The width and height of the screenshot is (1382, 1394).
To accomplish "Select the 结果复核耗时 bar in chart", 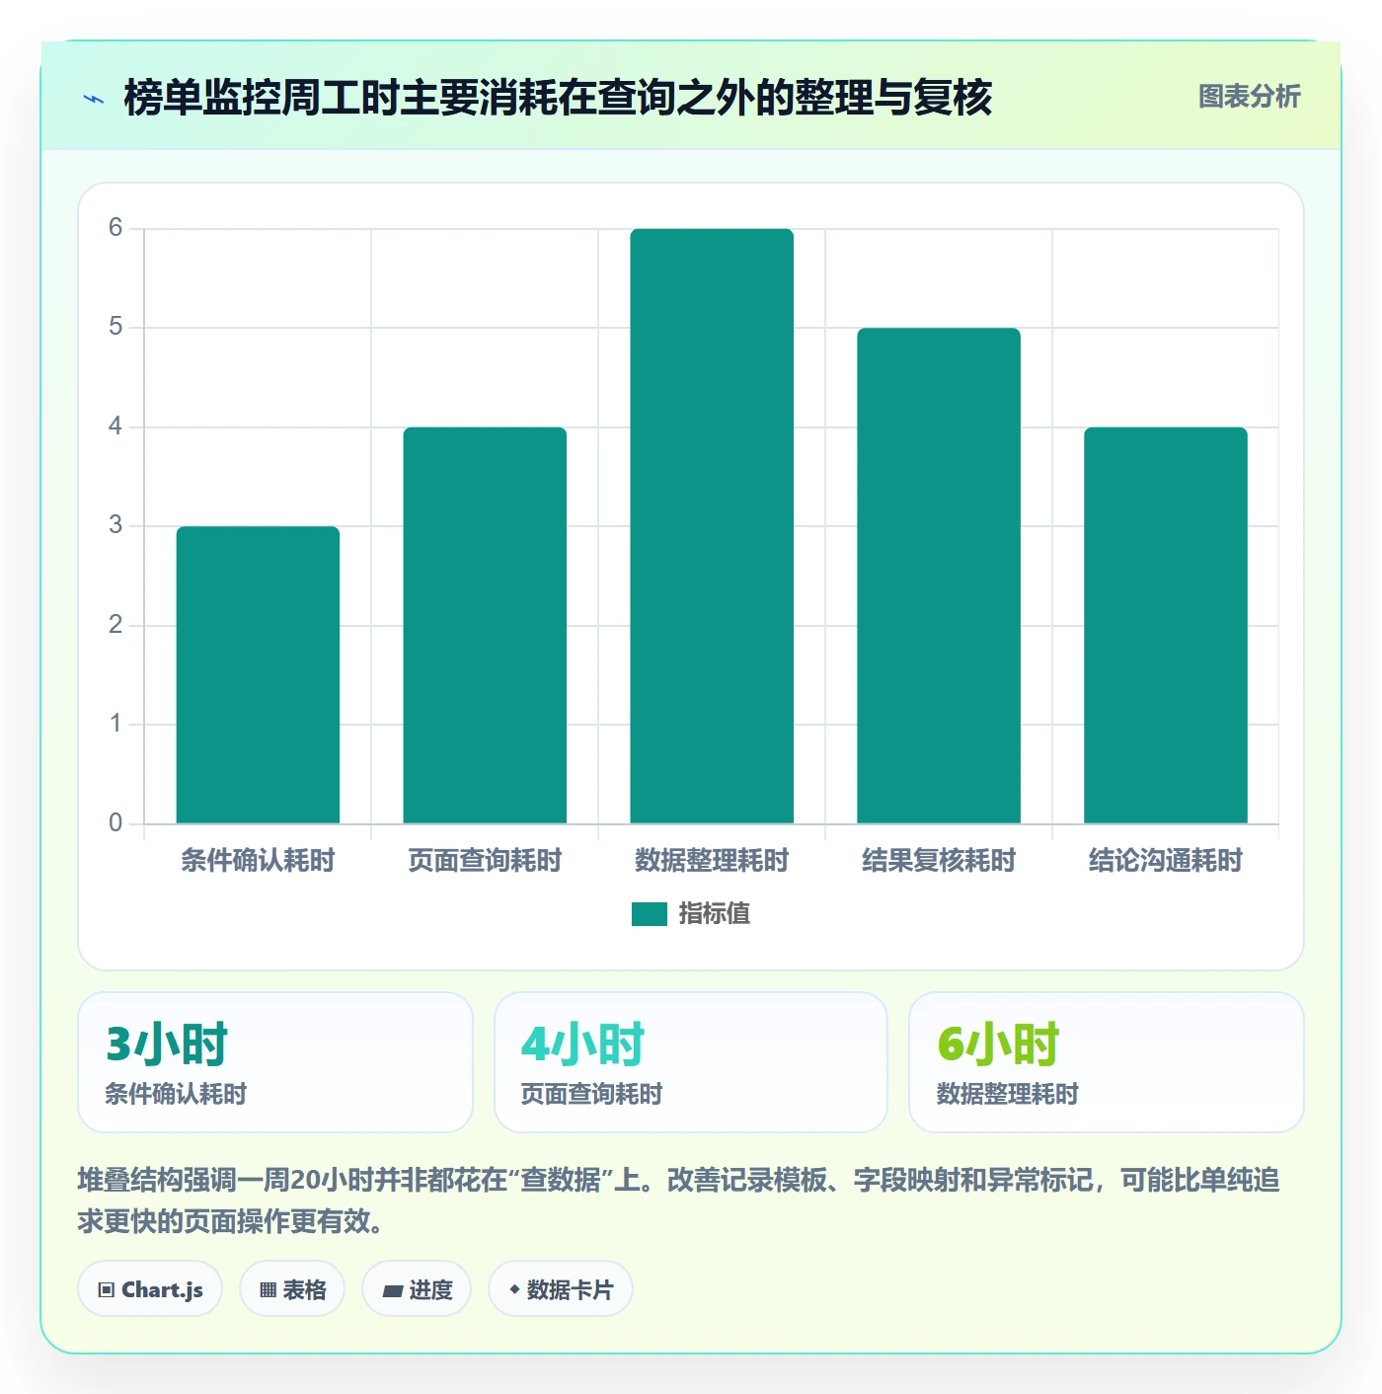I will point(939,576).
